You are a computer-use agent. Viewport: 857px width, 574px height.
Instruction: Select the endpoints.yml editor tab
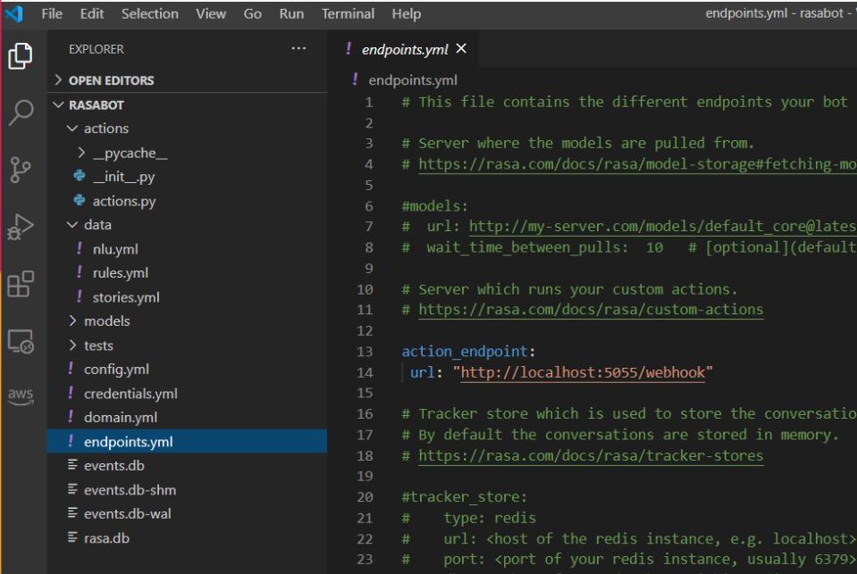tap(403, 49)
